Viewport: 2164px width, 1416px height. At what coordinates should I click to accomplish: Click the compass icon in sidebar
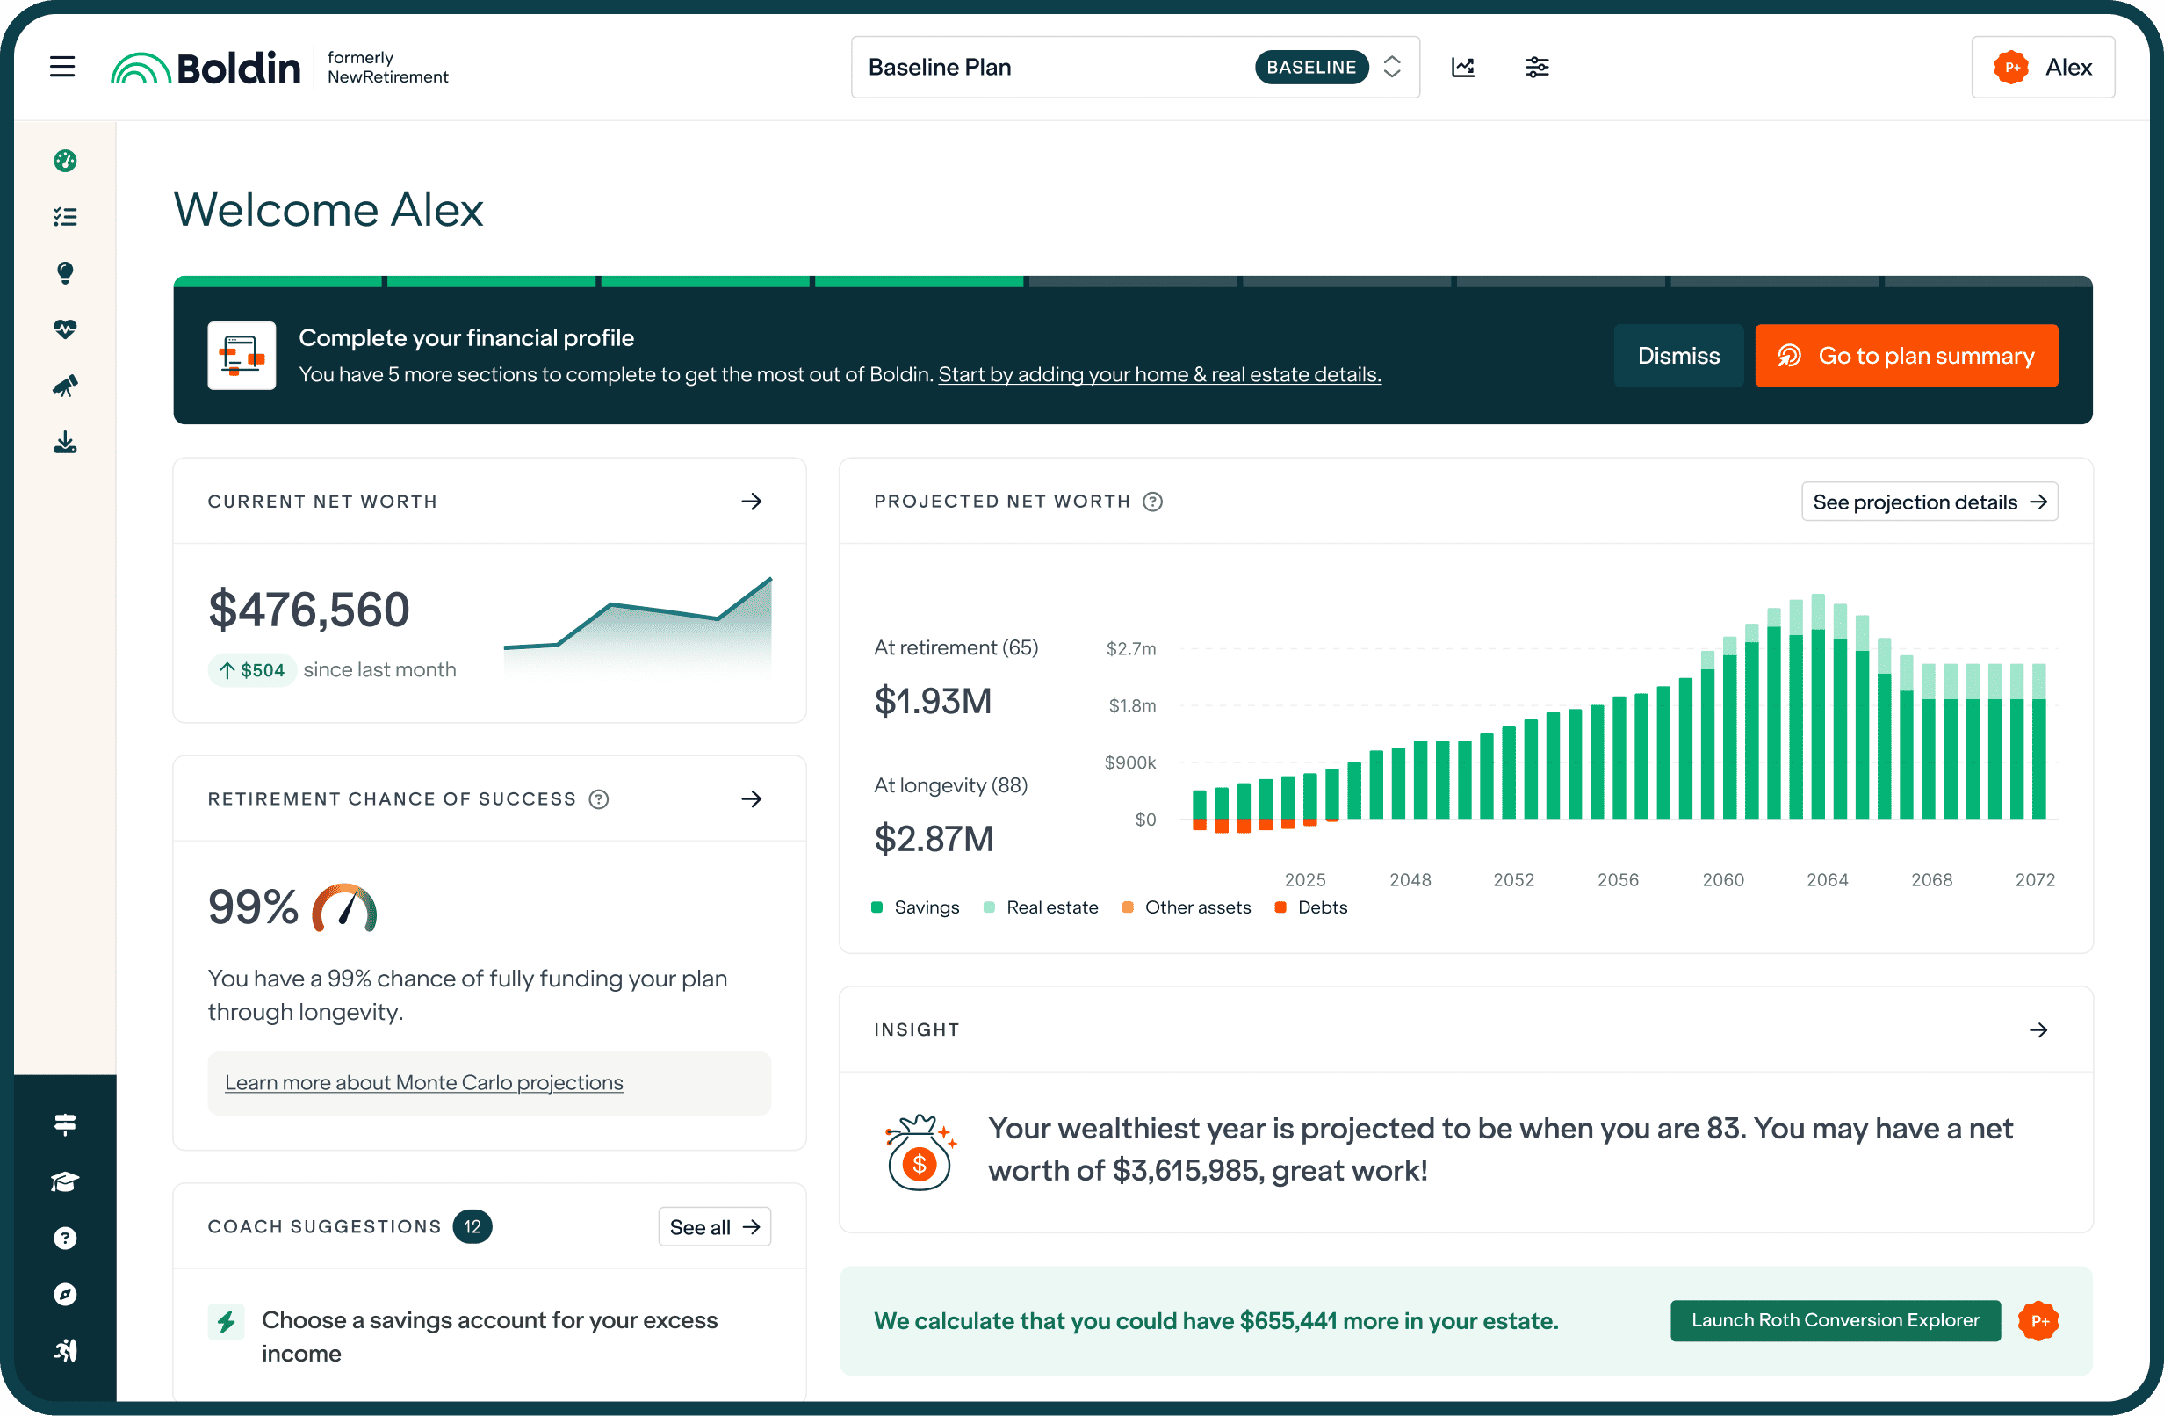[x=65, y=1294]
